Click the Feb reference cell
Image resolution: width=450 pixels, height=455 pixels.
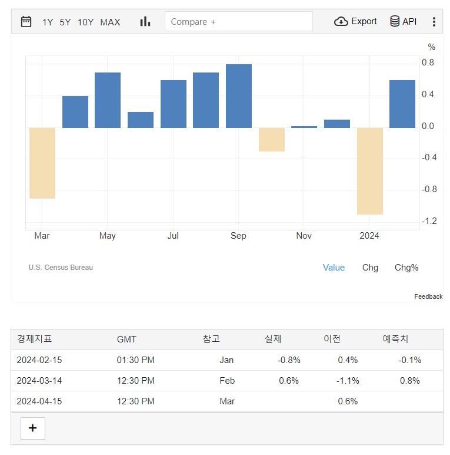(x=227, y=381)
